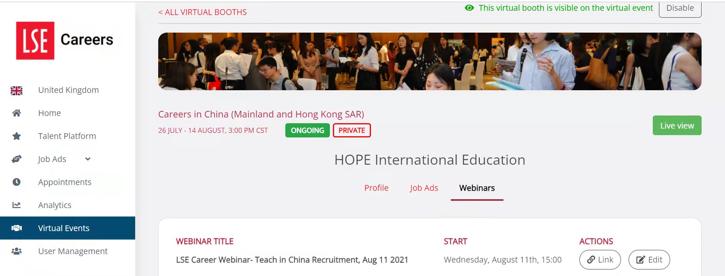Open Careers in China event title link

(261, 114)
